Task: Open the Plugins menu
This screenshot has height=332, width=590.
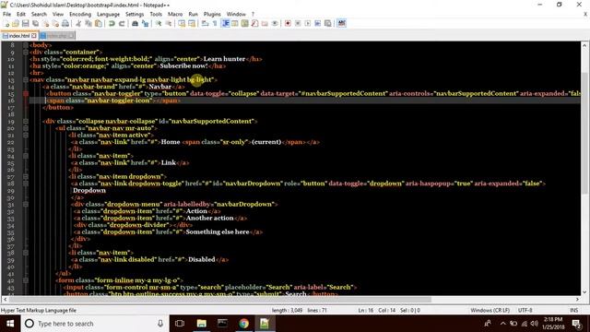Action: pos(212,14)
